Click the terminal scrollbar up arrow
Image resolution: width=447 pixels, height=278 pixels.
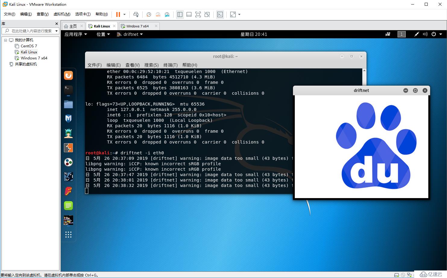364,71
